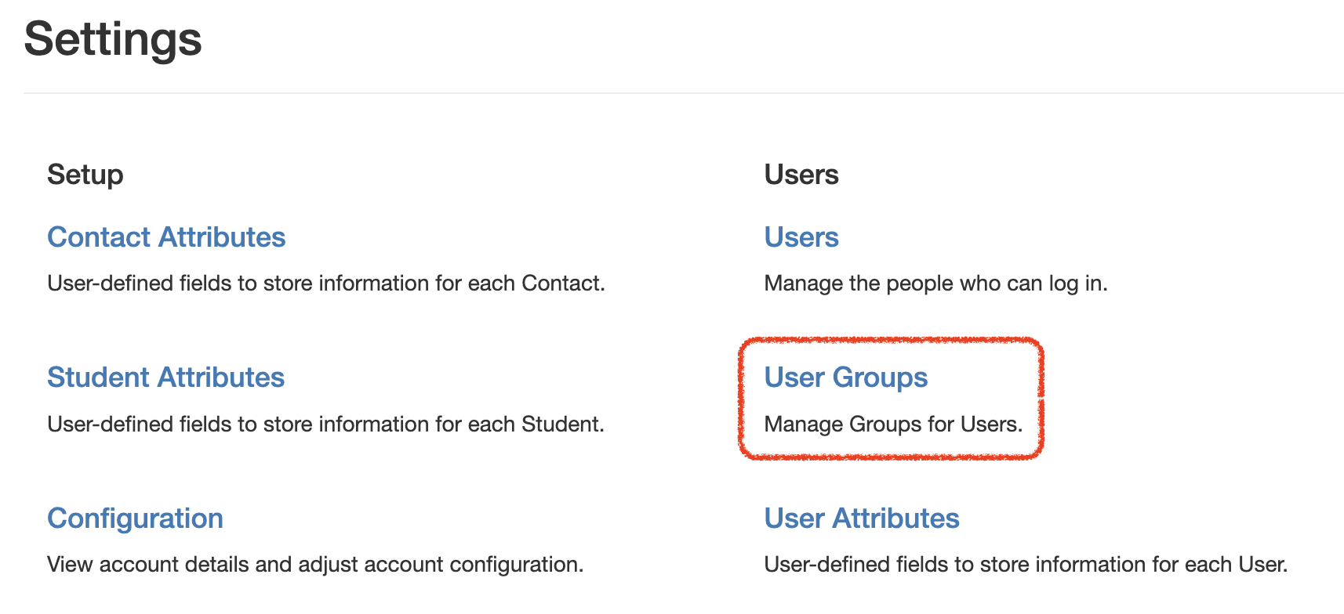This screenshot has height=614, width=1344.
Task: Click the Setup section heading
Action: tap(85, 175)
